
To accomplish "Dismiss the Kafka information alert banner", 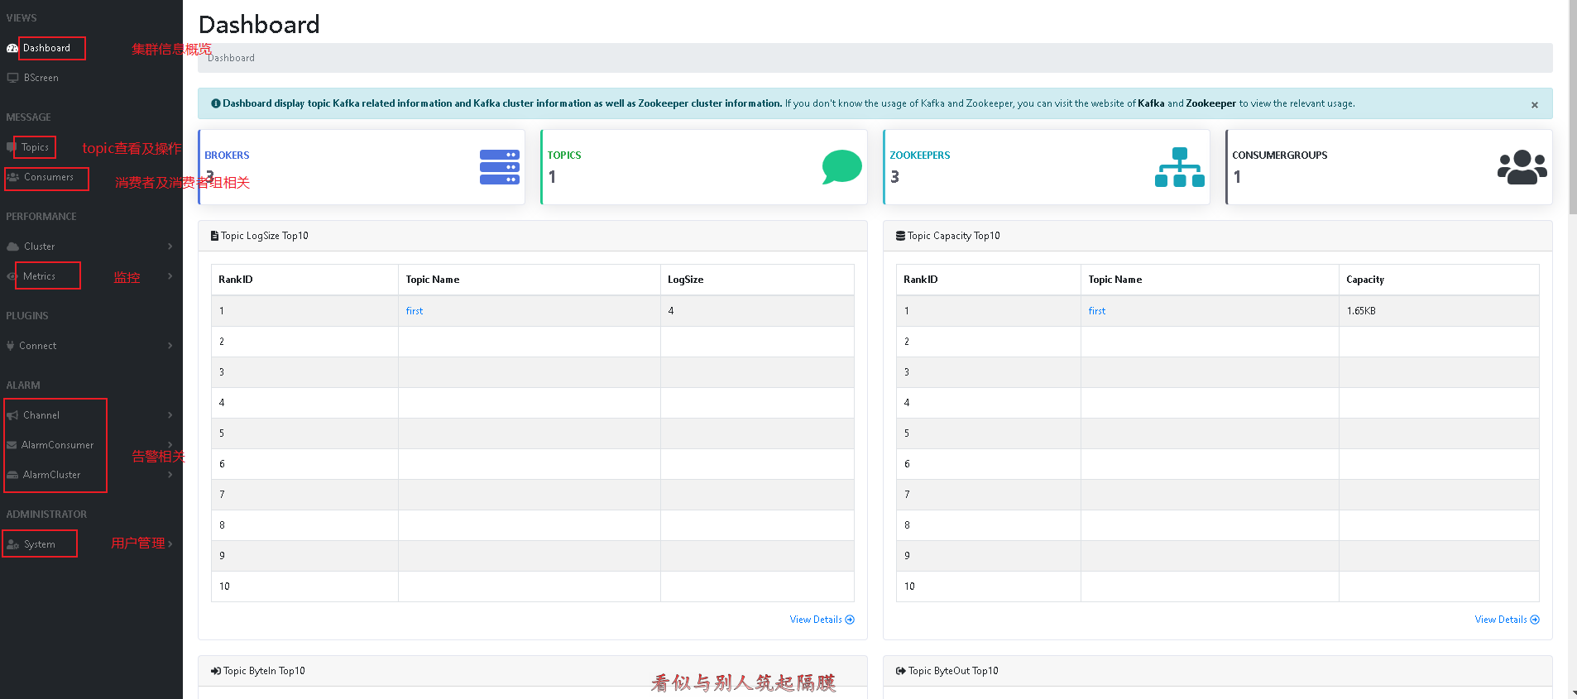I will click(1535, 105).
